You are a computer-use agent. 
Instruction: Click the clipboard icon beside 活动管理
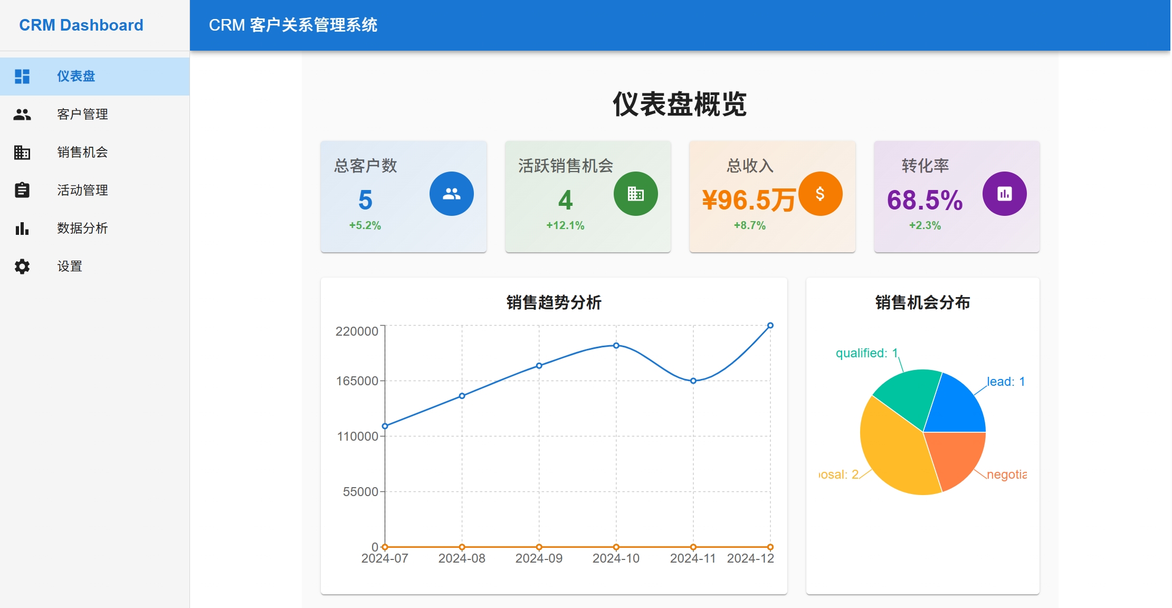tap(22, 190)
